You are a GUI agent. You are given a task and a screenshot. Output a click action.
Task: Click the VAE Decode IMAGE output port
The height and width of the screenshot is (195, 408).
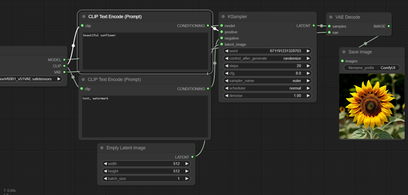(x=389, y=26)
